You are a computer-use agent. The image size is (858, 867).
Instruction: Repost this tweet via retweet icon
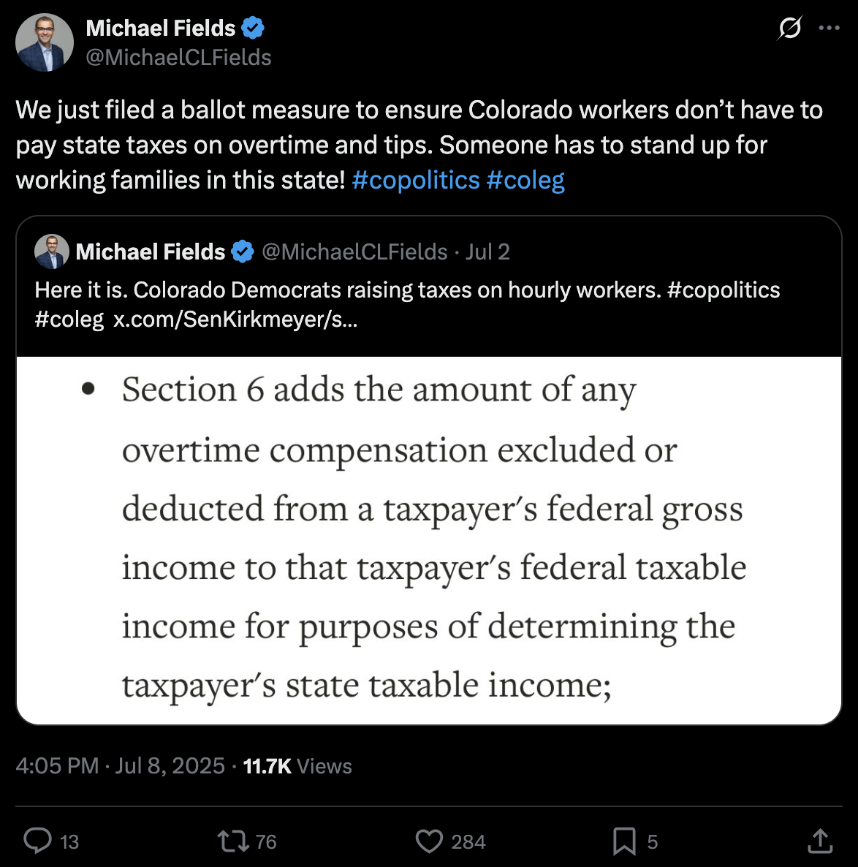233,841
